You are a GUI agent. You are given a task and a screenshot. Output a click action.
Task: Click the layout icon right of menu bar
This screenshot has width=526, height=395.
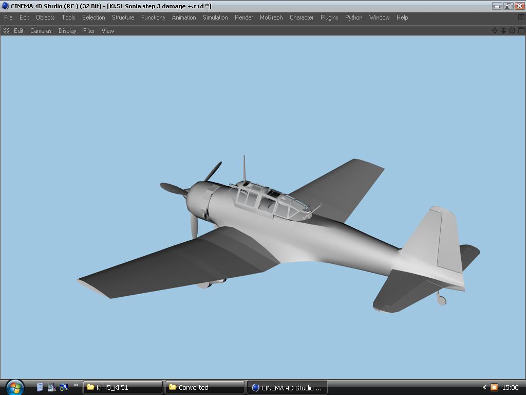521,17
